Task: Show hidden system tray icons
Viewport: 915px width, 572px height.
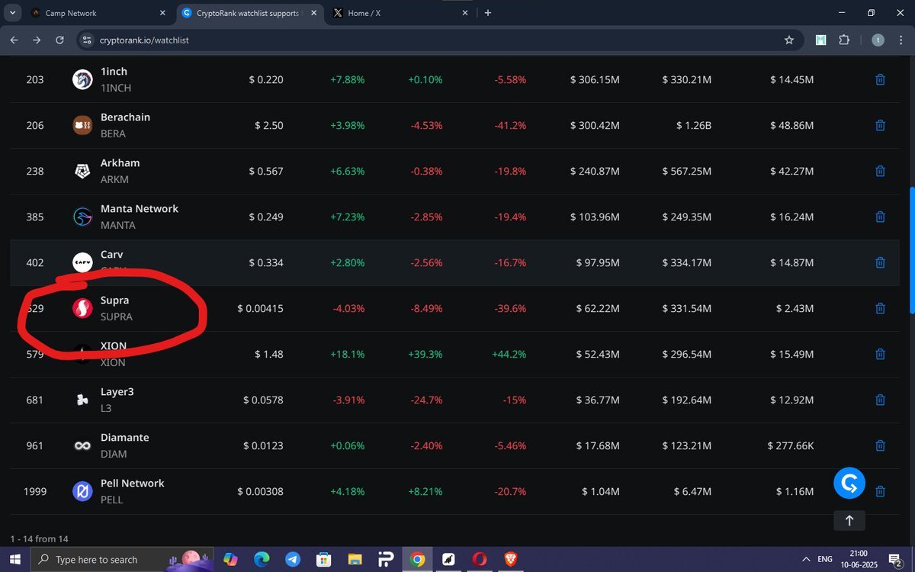Action: (x=806, y=559)
